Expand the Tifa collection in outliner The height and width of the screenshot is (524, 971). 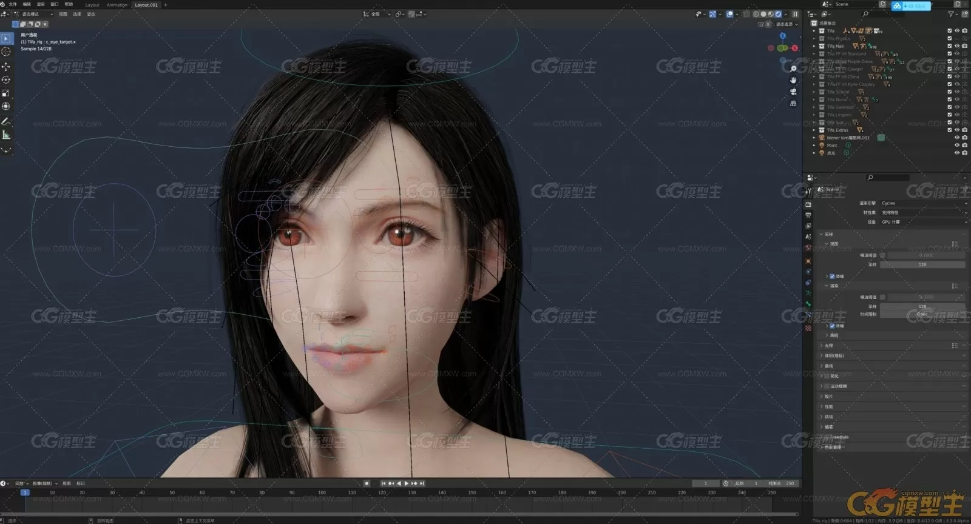click(x=814, y=30)
